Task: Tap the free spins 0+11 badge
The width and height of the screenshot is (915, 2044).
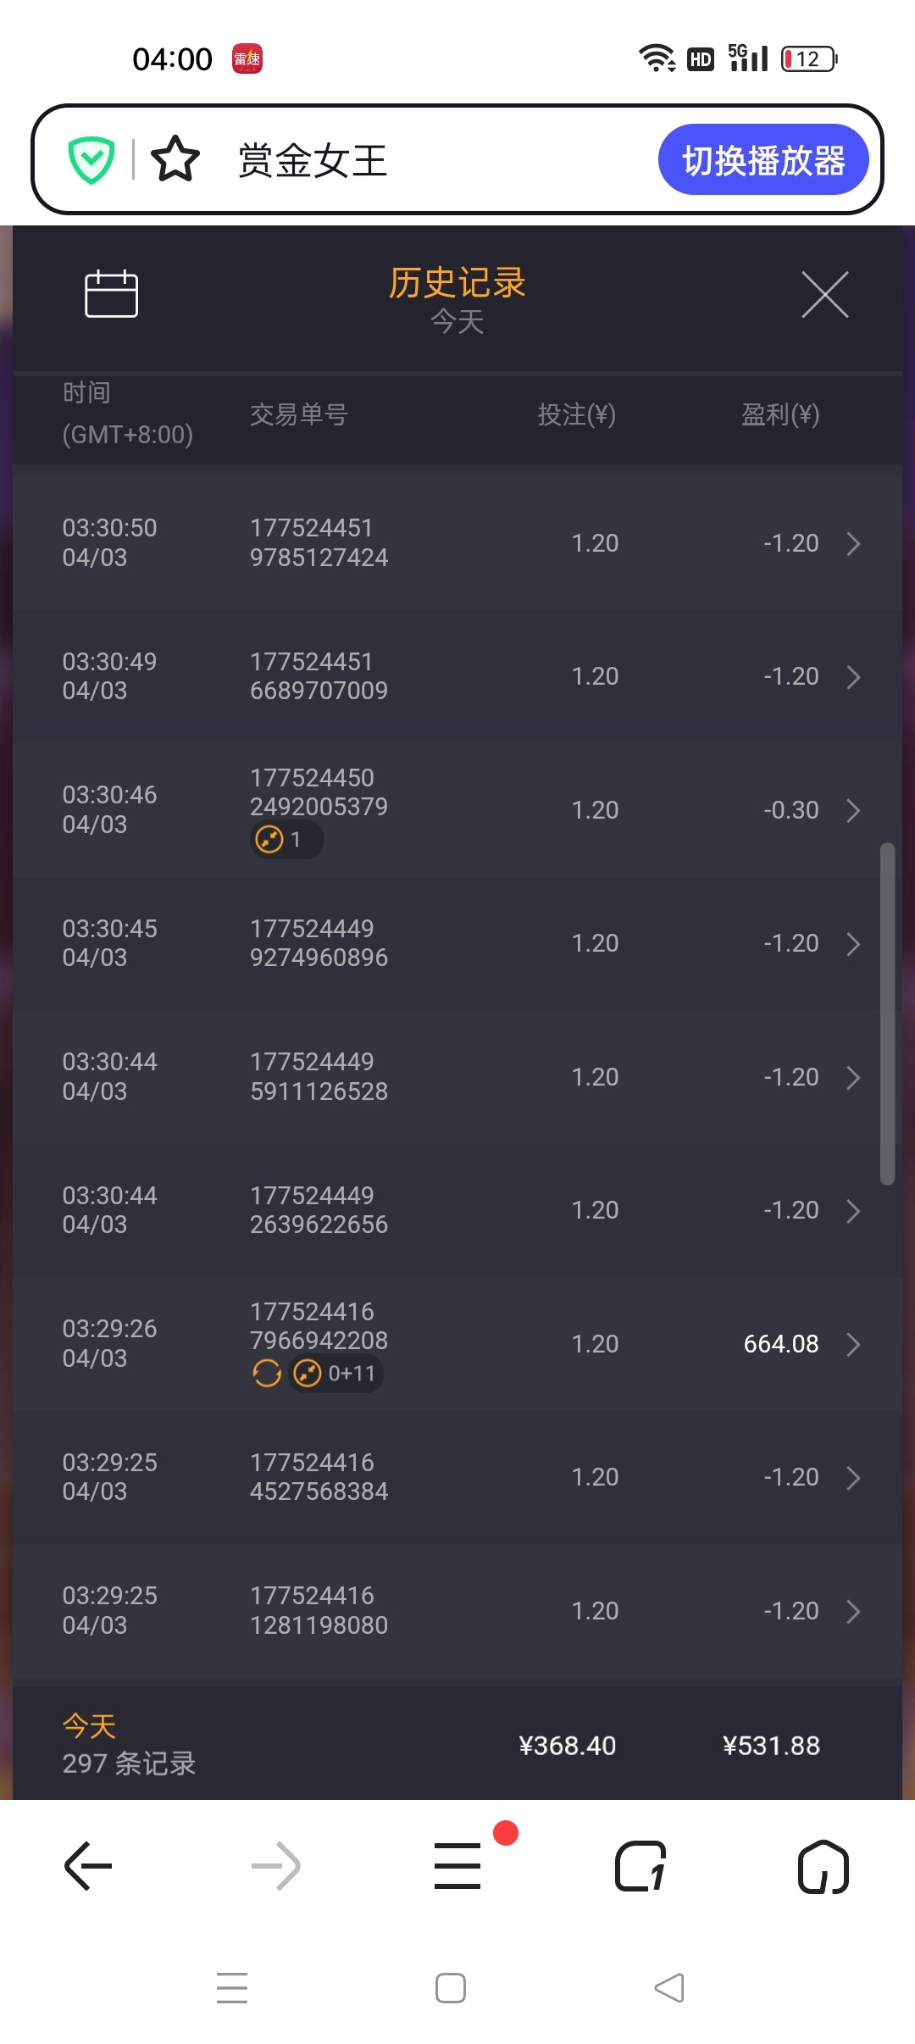Action: tap(336, 1373)
